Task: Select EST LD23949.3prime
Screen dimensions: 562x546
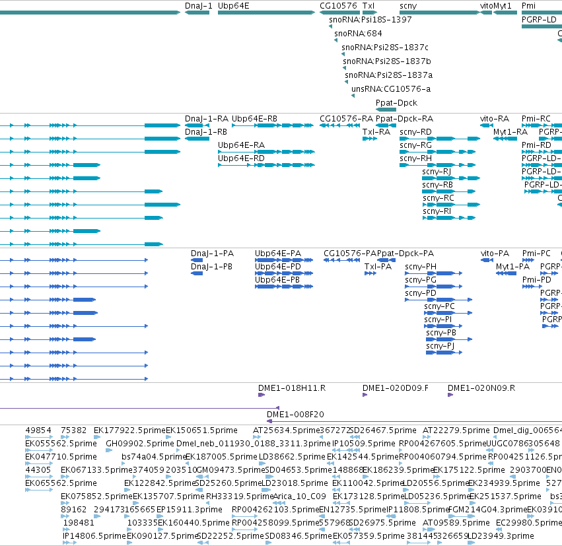Action: (x=472, y=543)
